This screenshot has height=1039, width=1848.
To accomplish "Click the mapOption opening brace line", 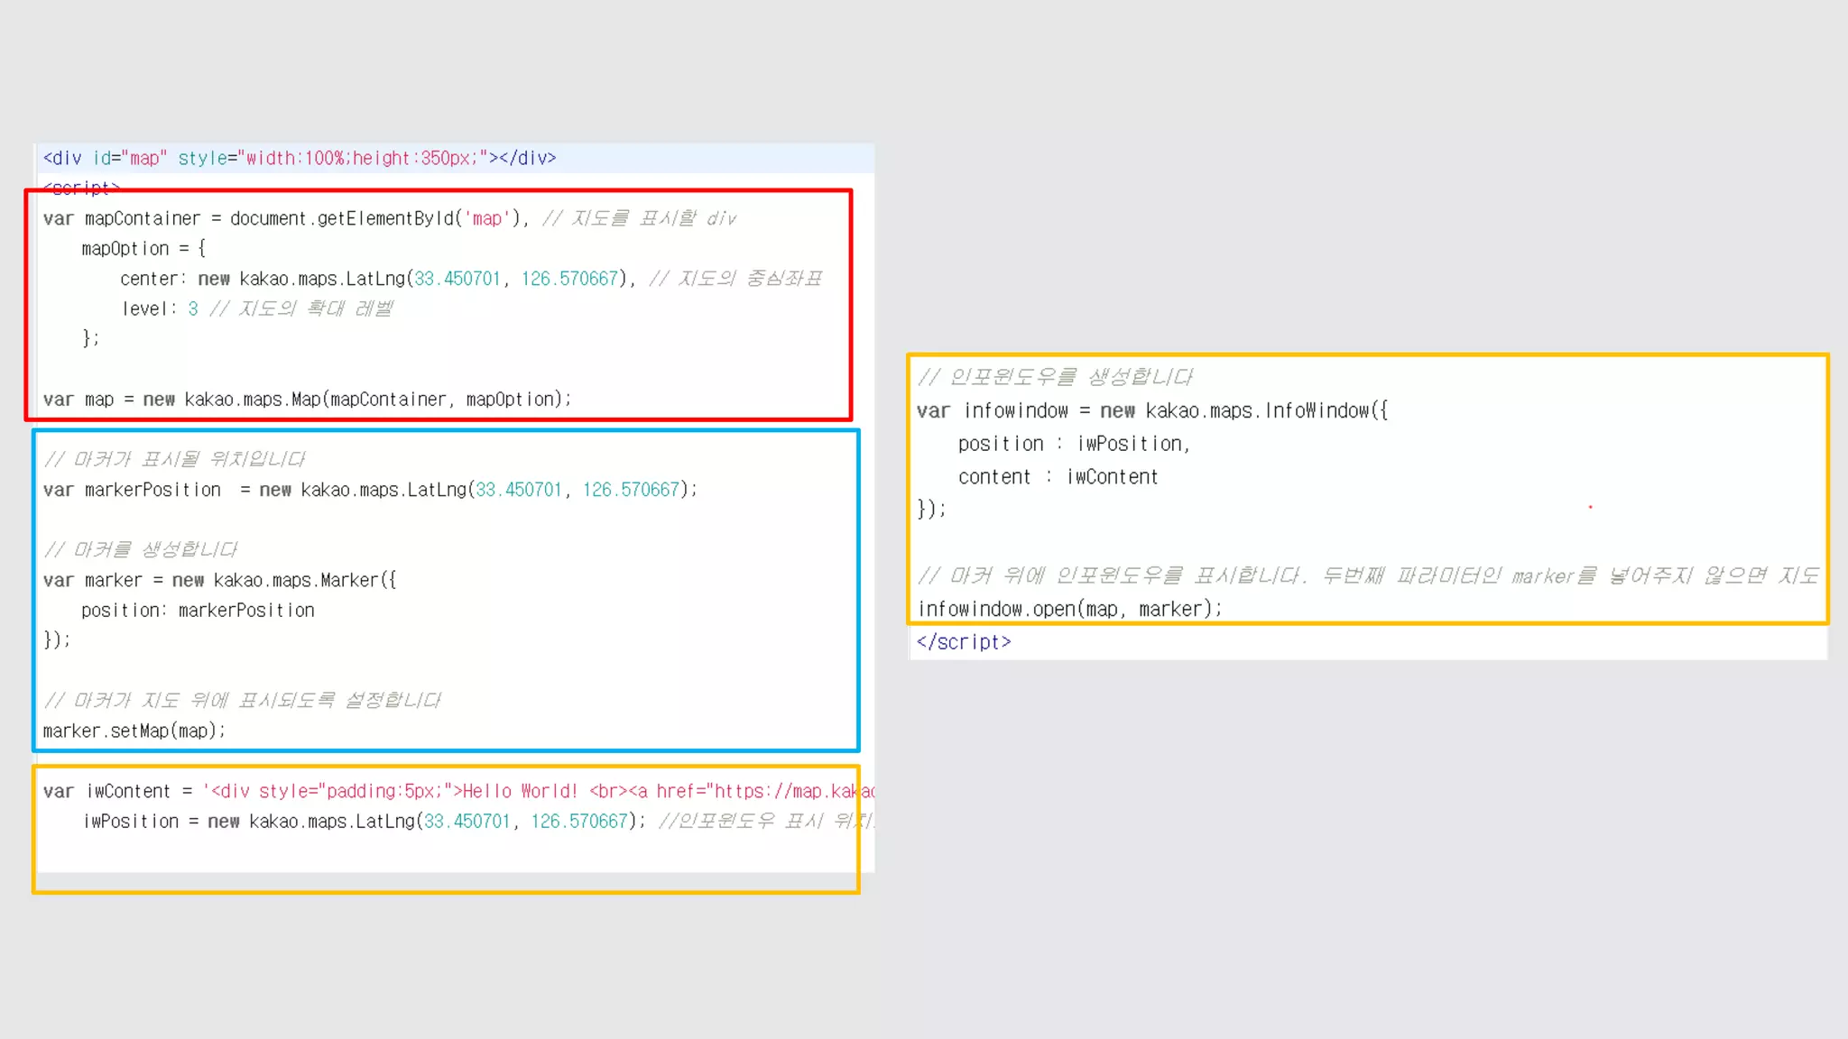I will (143, 248).
